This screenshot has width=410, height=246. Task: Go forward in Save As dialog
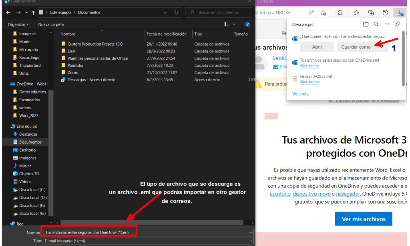pyautogui.click(x=18, y=12)
